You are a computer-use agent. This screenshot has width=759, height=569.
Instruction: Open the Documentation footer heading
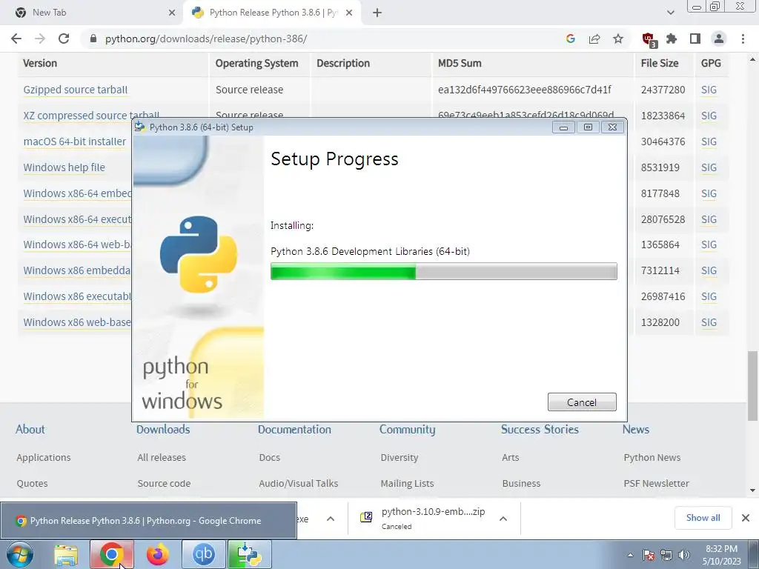pyautogui.click(x=294, y=429)
